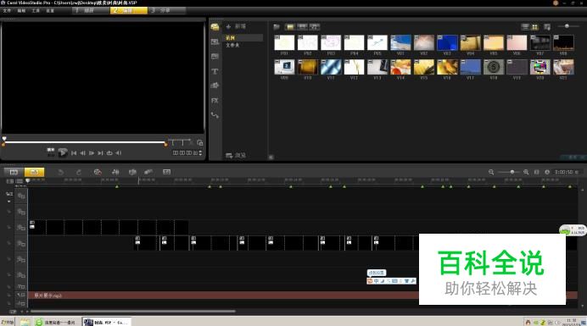This screenshot has height=326, width=587.
Task: Fit the project in timeline window
Action: 536,172
